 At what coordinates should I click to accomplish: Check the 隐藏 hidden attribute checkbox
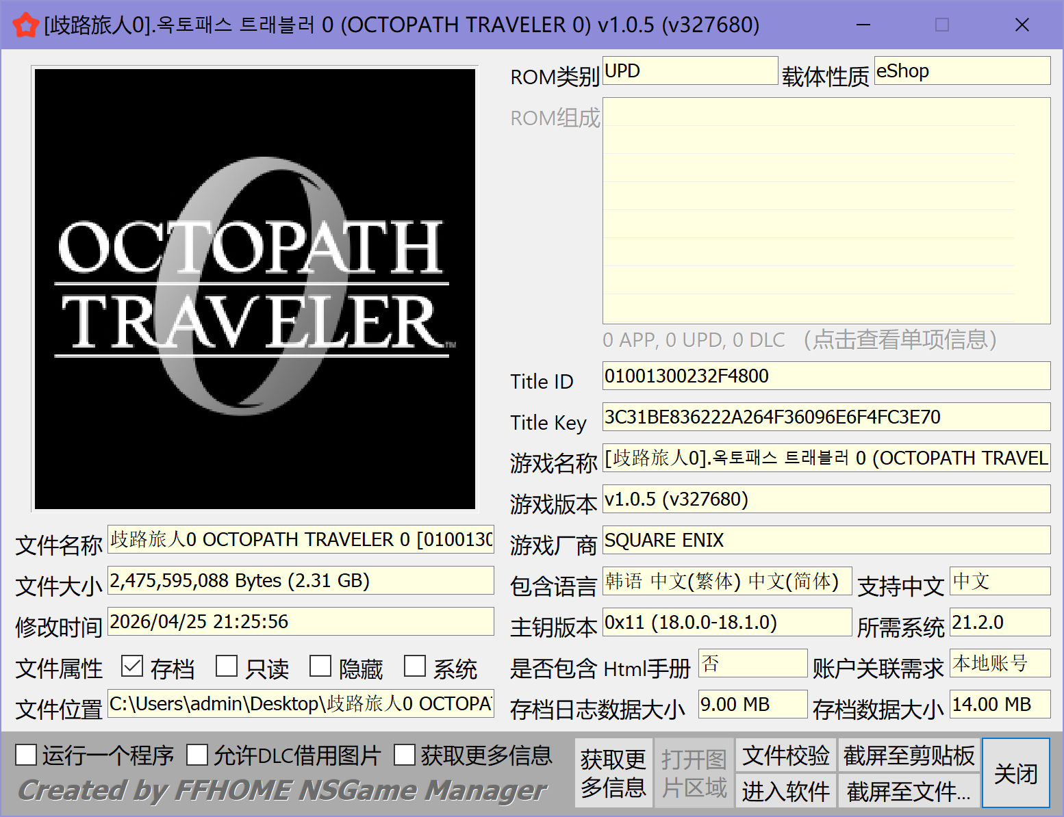pos(320,666)
